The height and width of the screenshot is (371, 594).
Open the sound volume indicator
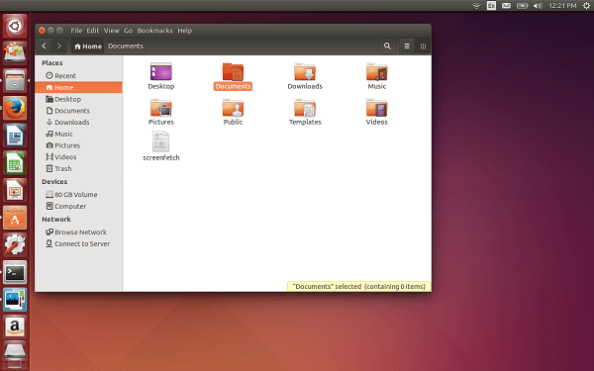[x=538, y=6]
